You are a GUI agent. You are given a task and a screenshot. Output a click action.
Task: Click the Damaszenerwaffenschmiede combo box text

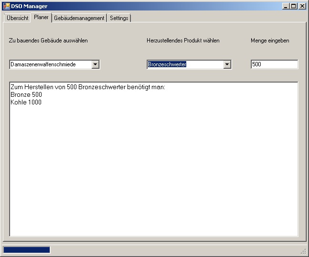tap(50, 64)
